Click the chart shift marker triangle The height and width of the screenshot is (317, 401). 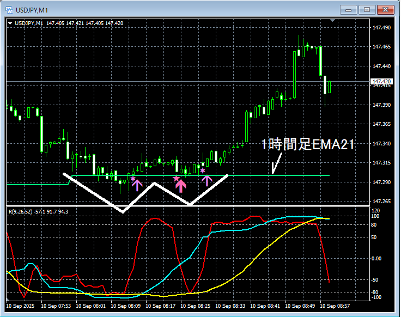pos(332,20)
